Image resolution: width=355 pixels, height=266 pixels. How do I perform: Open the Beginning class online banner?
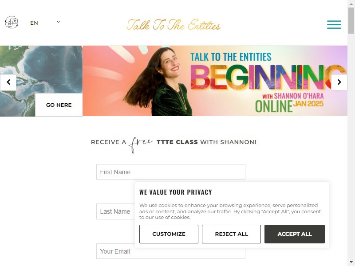[215, 81]
